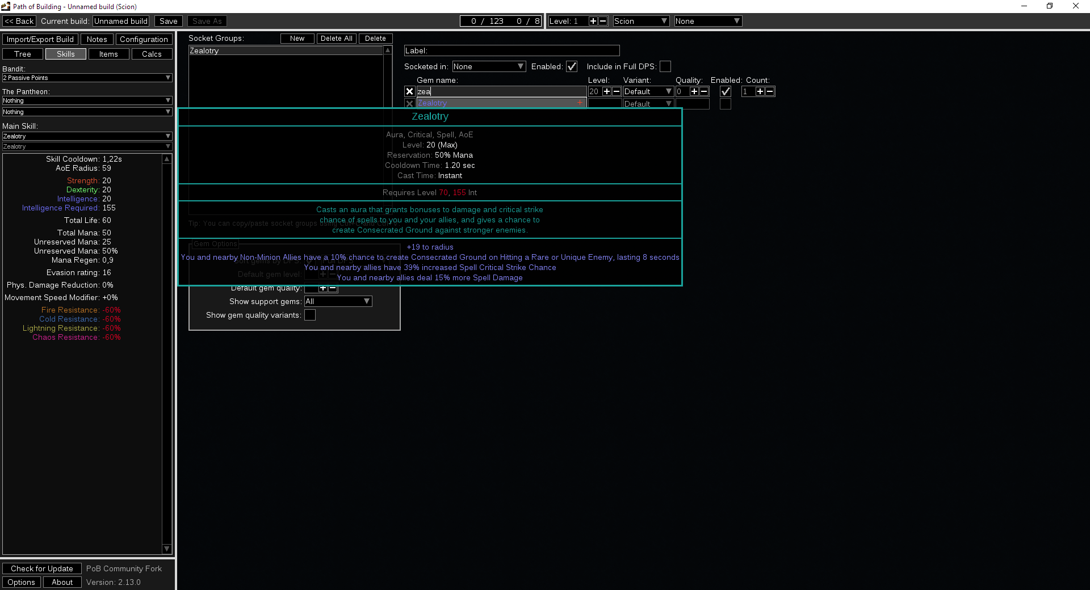The width and height of the screenshot is (1090, 590).
Task: Click the 'Intelligence Required: 155' stat
Action: click(69, 208)
